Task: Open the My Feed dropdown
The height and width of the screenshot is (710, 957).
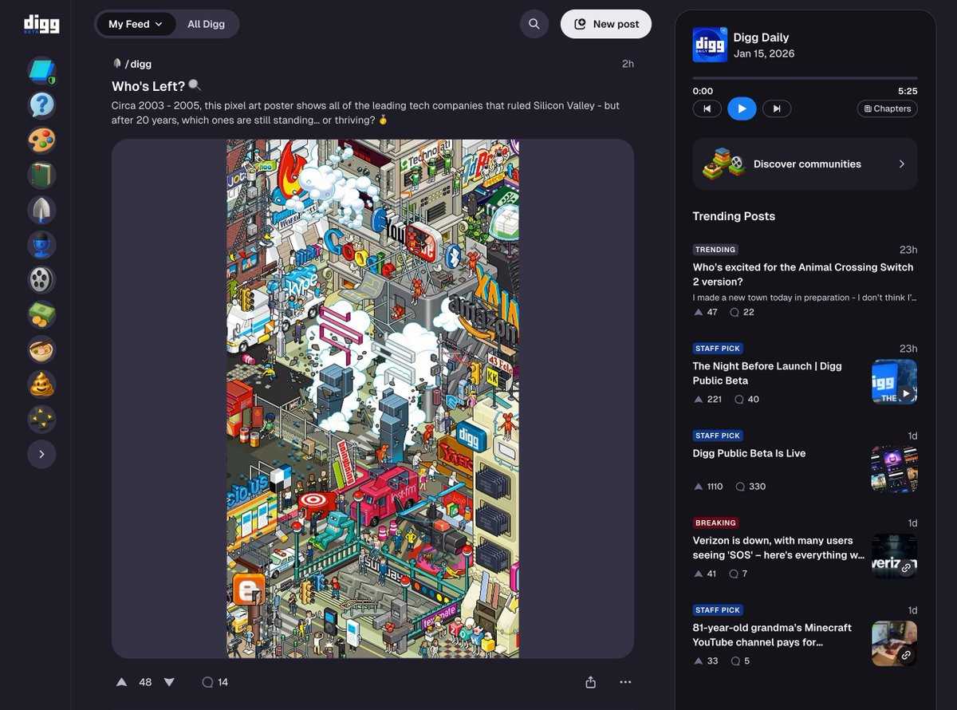Action: [x=136, y=24]
